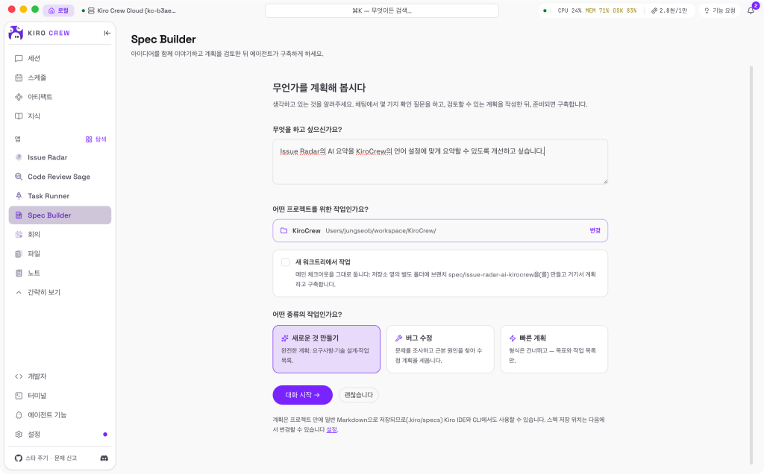The width and height of the screenshot is (764, 474).
Task: Open the 터미널 terminal icon
Action: click(19, 396)
